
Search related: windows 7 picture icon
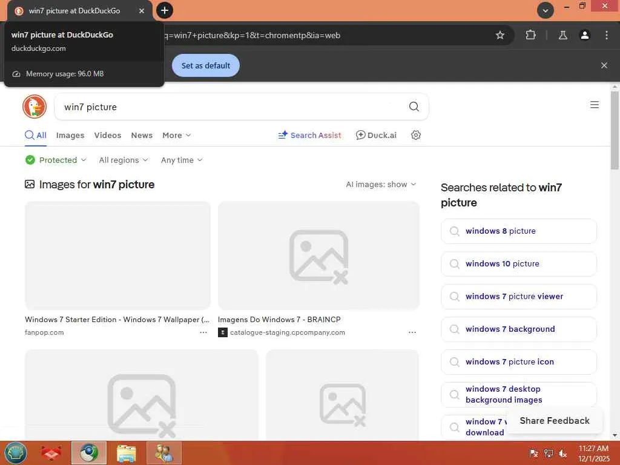(518, 362)
